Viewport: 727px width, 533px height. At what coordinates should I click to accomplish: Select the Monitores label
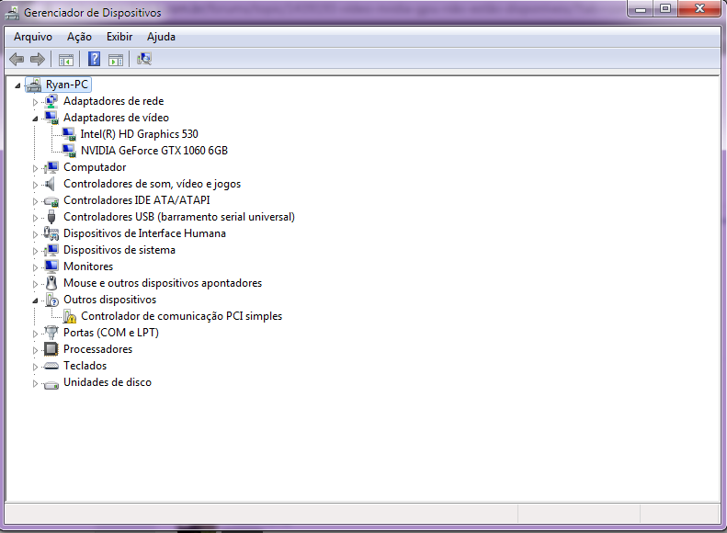(x=88, y=266)
